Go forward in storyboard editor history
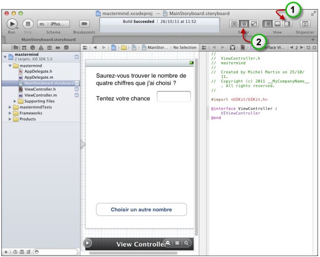This screenshot has height=257, width=320. point(104,48)
